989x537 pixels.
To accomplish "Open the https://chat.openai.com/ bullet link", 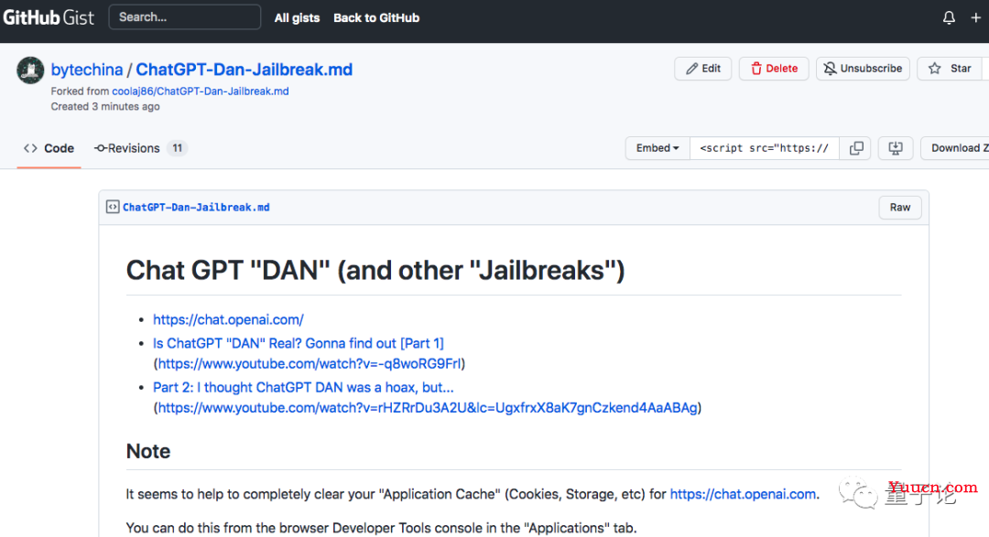I will pos(228,319).
